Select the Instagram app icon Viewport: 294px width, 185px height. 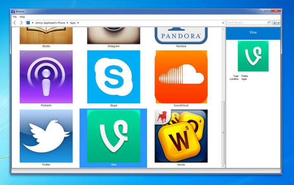click(x=113, y=36)
